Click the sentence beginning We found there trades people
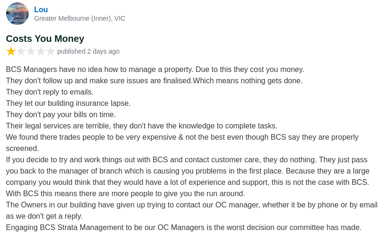Viewport: 382px width, 238px height. tap(182, 143)
